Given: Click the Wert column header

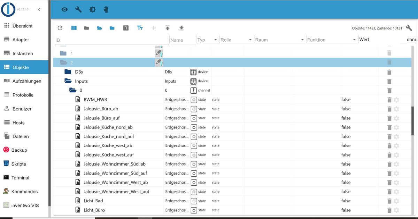Looking at the screenshot, I should click(364, 39).
